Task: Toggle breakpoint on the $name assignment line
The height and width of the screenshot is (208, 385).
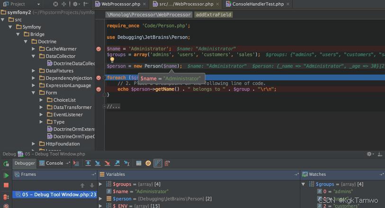Action: coord(98,49)
